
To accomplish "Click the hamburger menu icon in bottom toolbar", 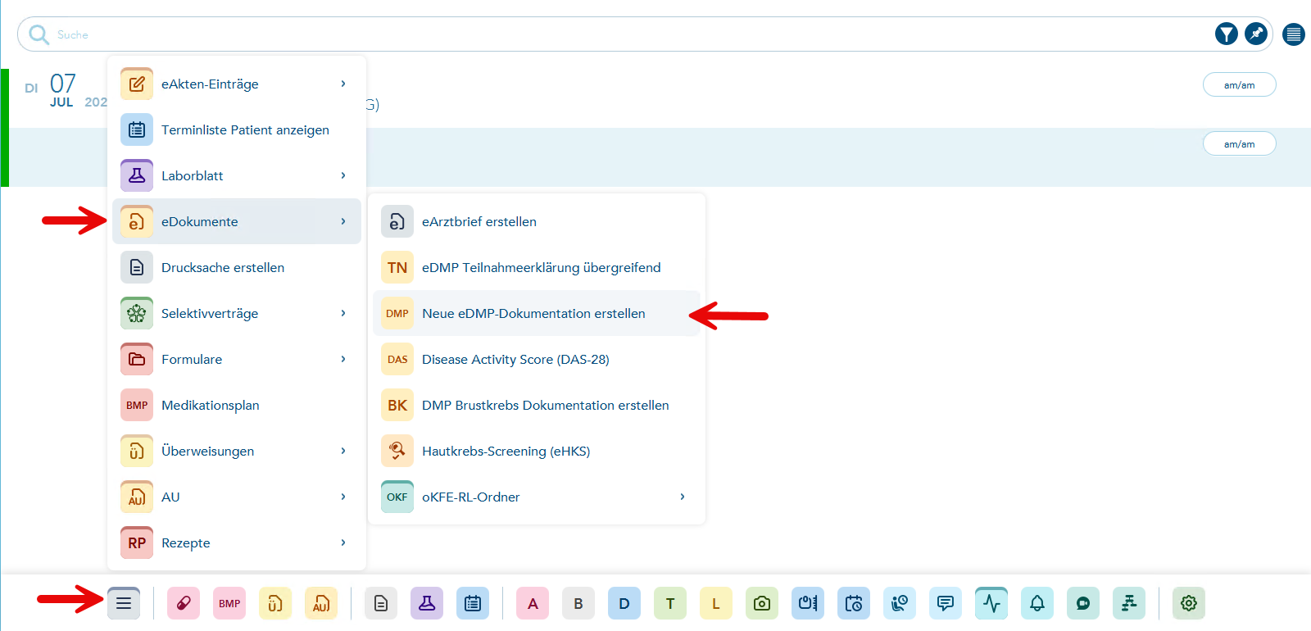I will 124,603.
